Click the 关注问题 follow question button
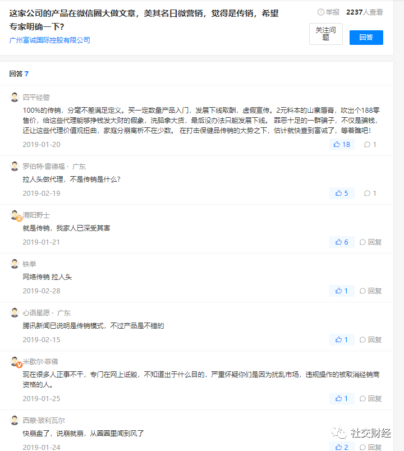The height and width of the screenshot is (451, 404). (325, 34)
